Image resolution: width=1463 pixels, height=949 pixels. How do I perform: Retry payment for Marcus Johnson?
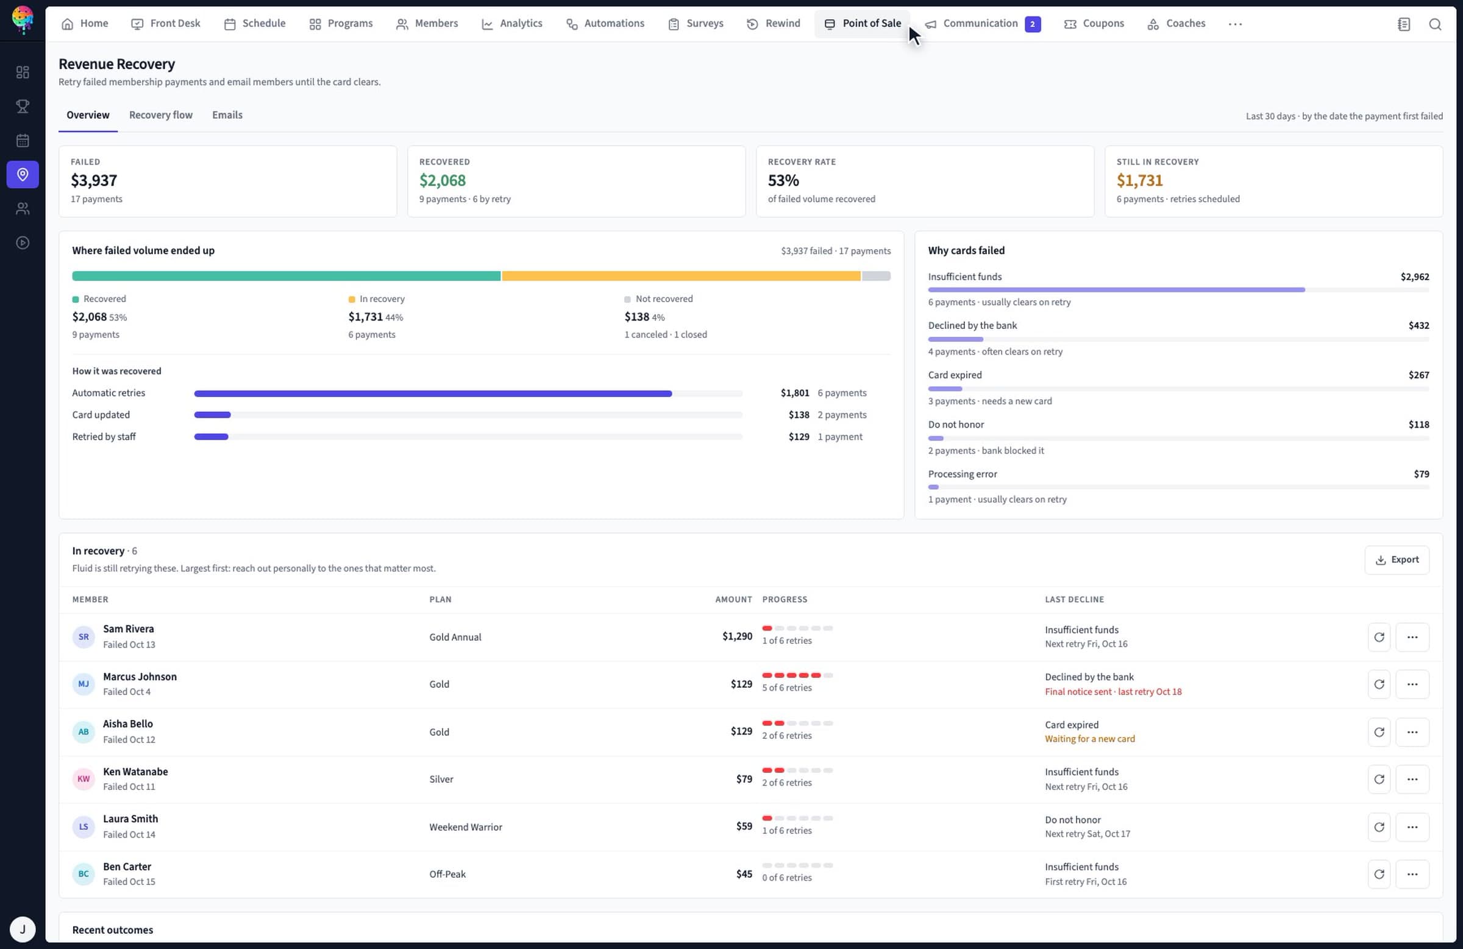point(1379,684)
